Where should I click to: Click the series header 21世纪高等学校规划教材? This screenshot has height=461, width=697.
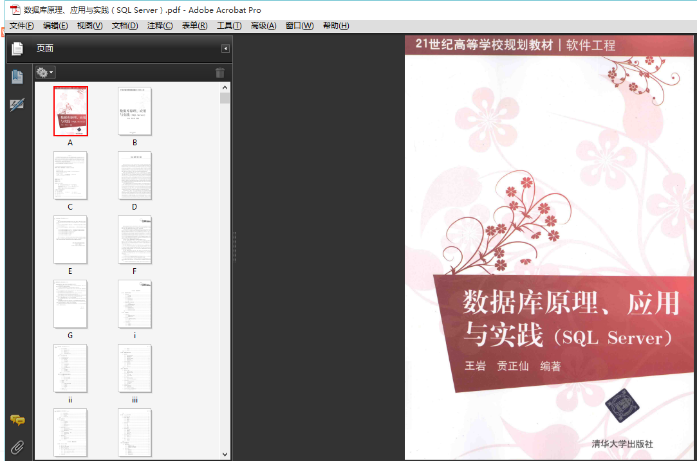(x=484, y=44)
